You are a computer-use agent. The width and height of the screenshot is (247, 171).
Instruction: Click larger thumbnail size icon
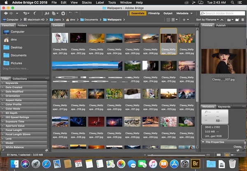[208, 155]
